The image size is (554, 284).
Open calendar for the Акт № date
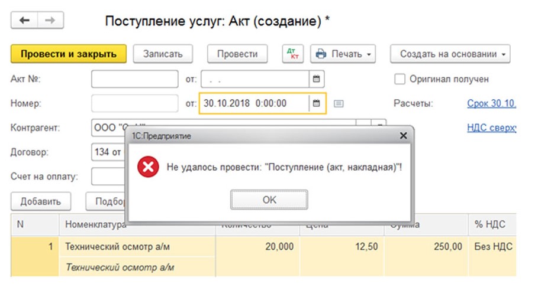click(316, 79)
